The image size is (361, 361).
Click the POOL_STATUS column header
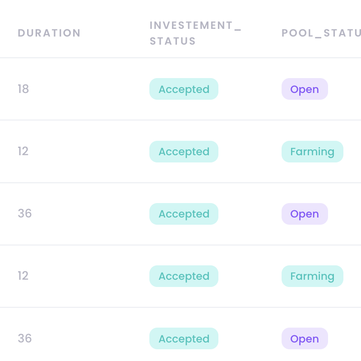point(321,33)
